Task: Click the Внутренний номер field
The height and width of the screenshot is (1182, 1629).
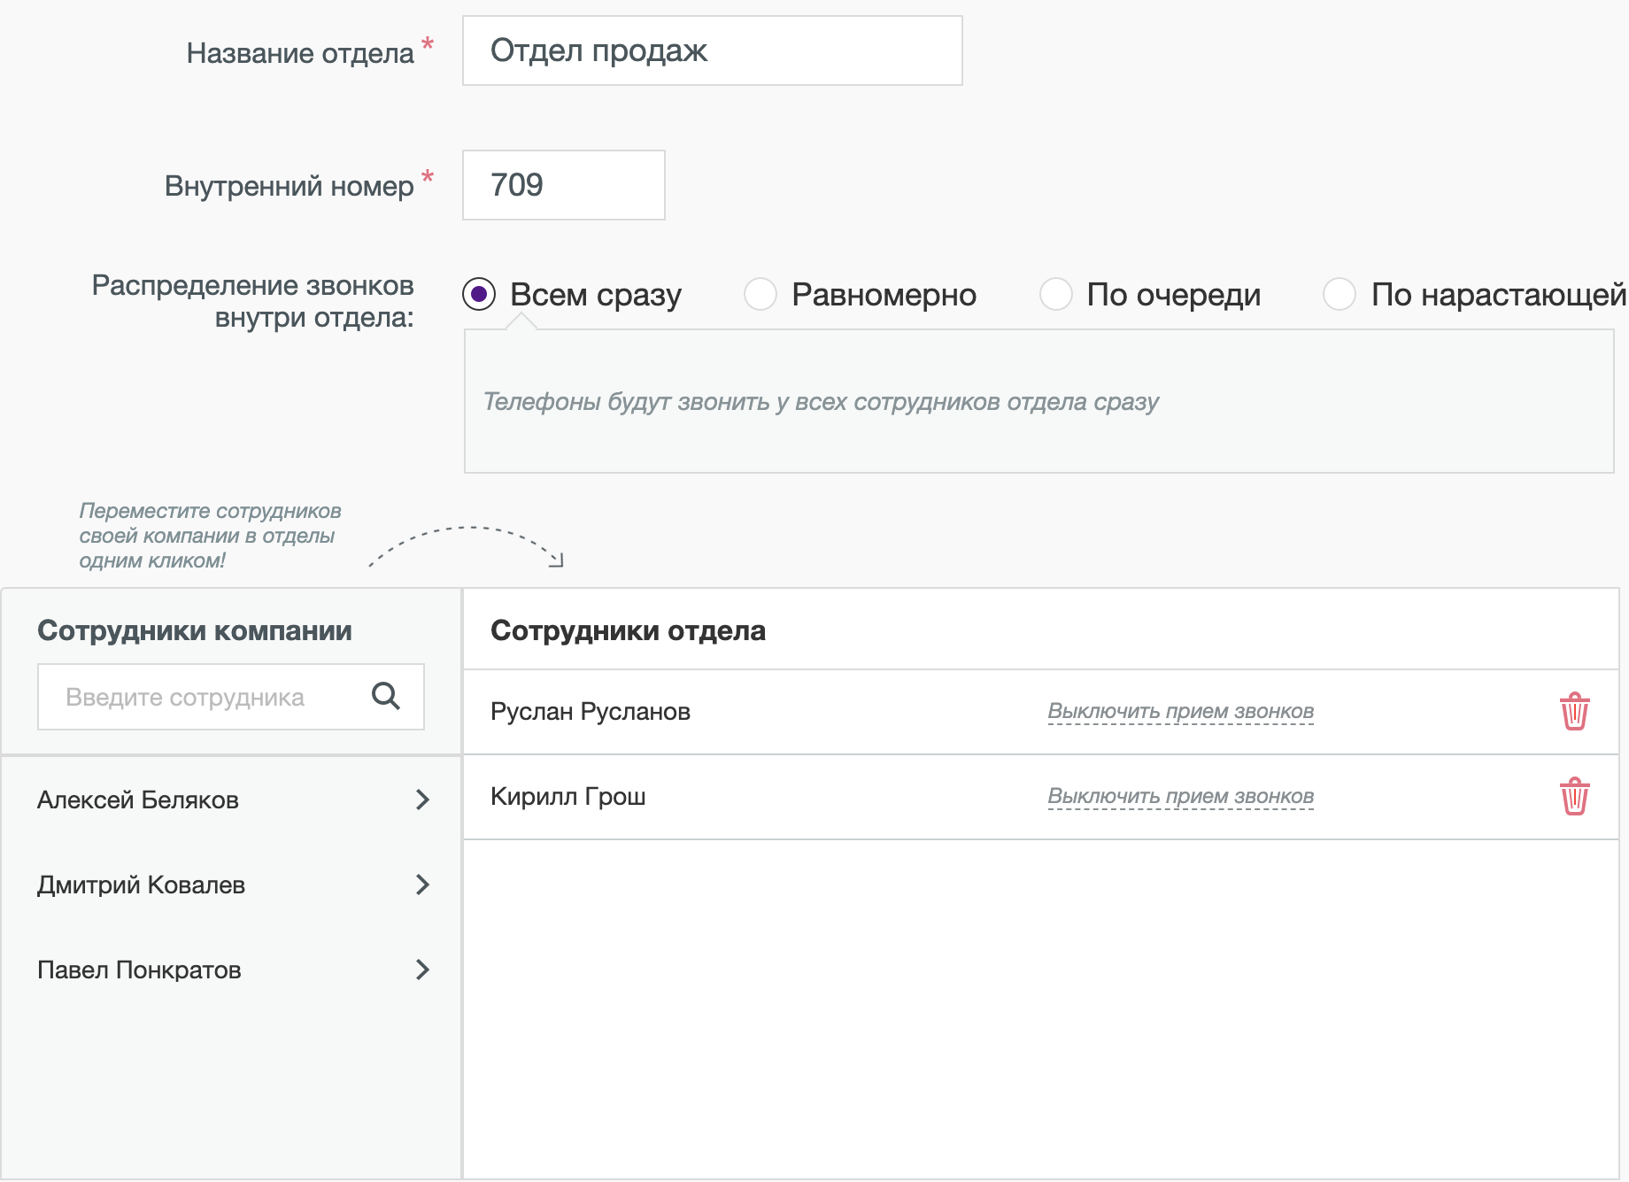Action: pos(563,185)
